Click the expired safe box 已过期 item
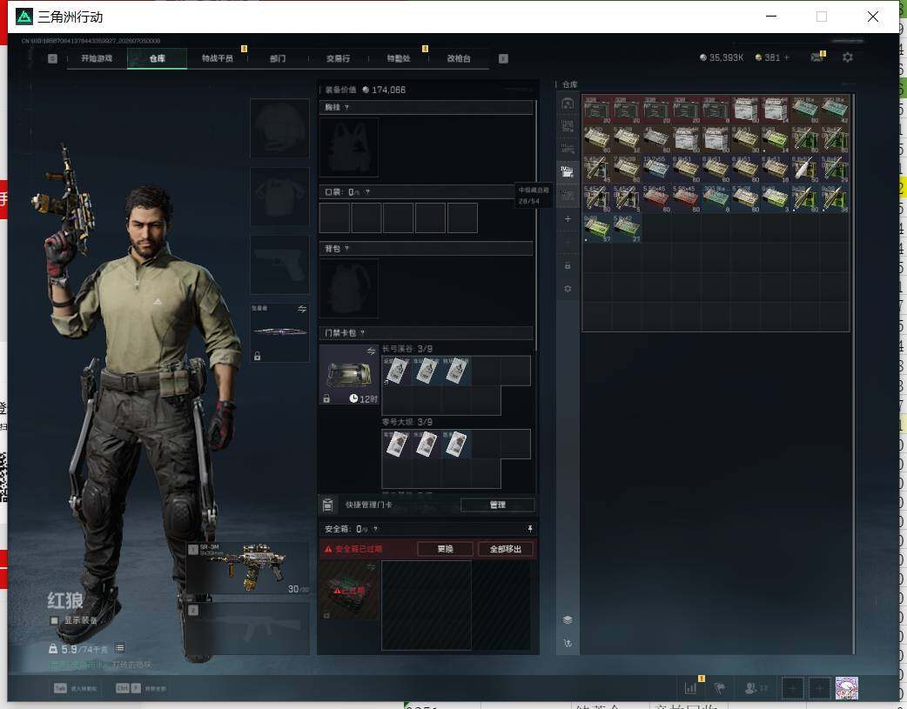This screenshot has width=907, height=709. pos(349,591)
